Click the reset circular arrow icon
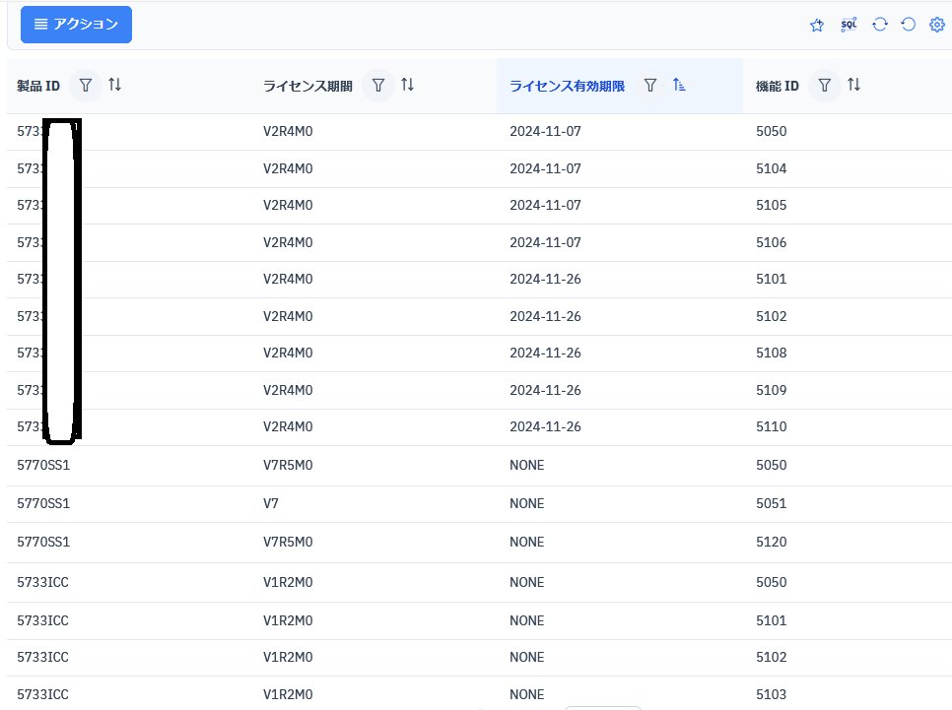 coord(909,25)
